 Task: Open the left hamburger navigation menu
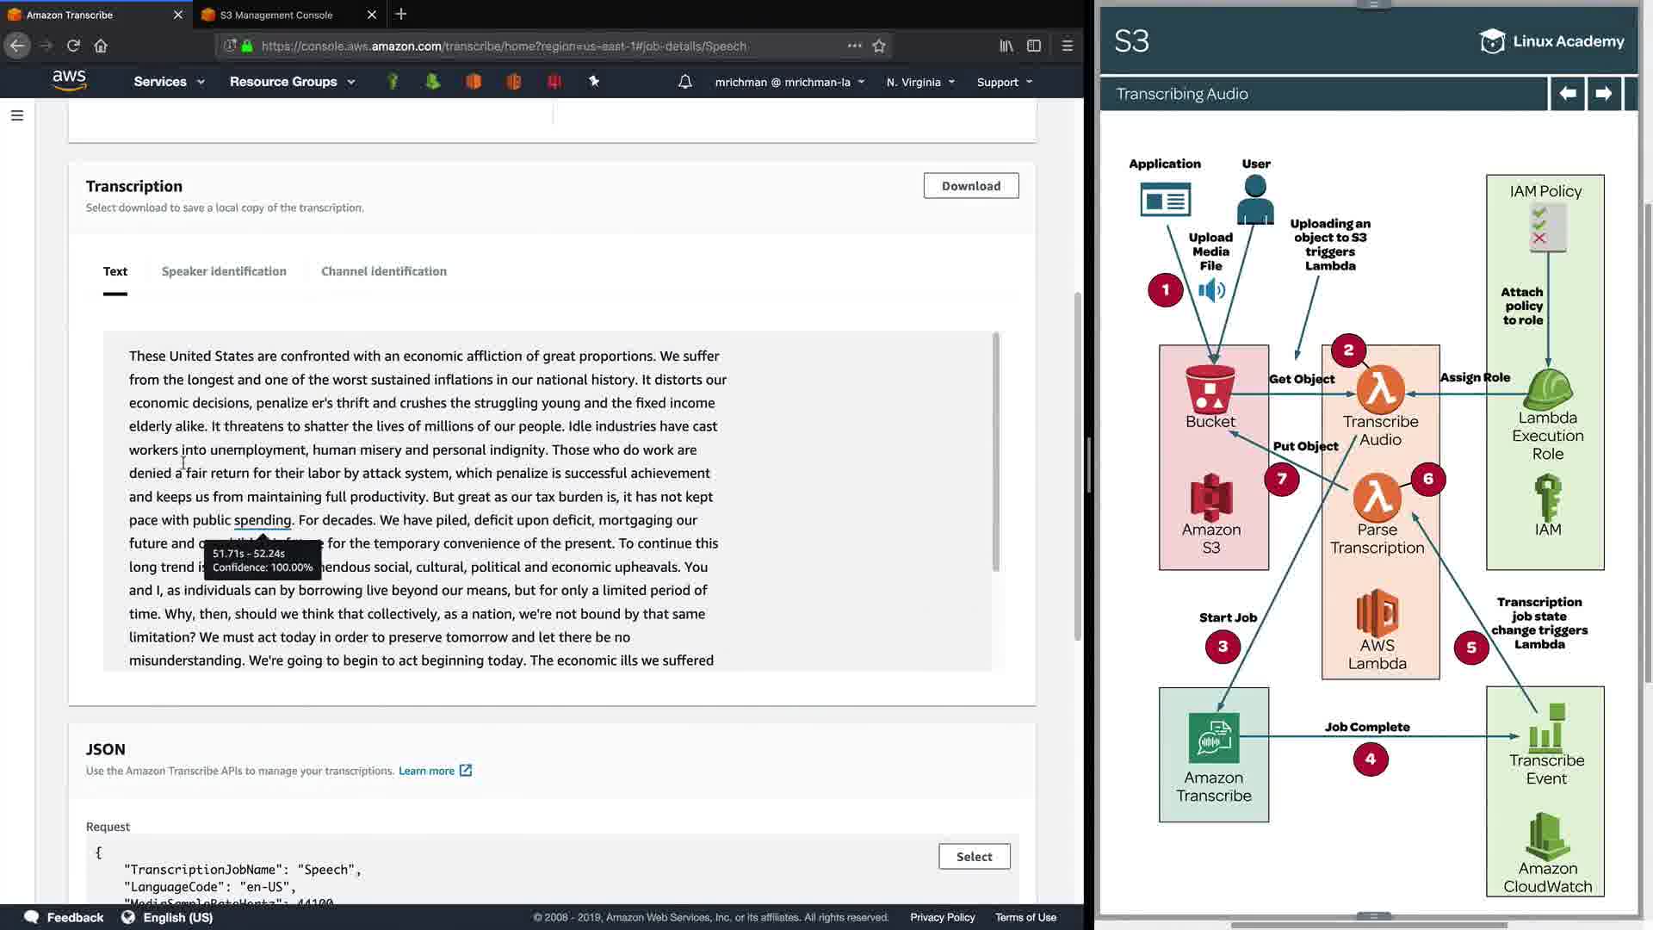(x=16, y=115)
